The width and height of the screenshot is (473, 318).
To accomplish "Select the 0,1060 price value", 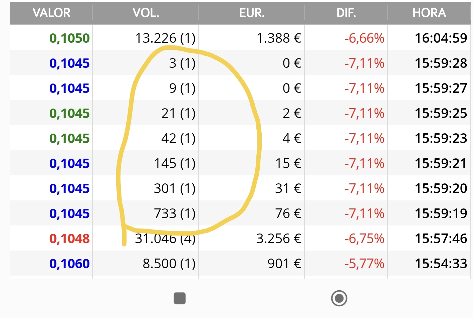I will pyautogui.click(x=69, y=264).
